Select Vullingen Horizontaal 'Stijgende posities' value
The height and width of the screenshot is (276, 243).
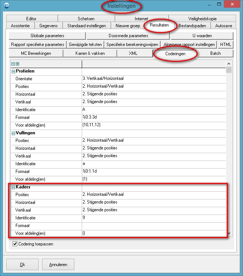[x=154, y=148]
